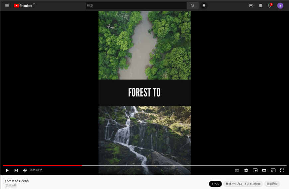
Task: Click the 0:05 / 0:20 time display
Action: [x=36, y=170]
